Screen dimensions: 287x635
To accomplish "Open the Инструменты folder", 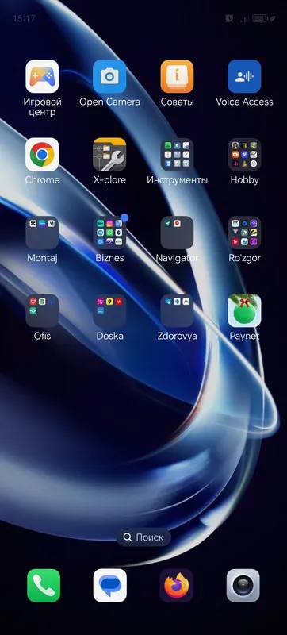I will point(177,155).
